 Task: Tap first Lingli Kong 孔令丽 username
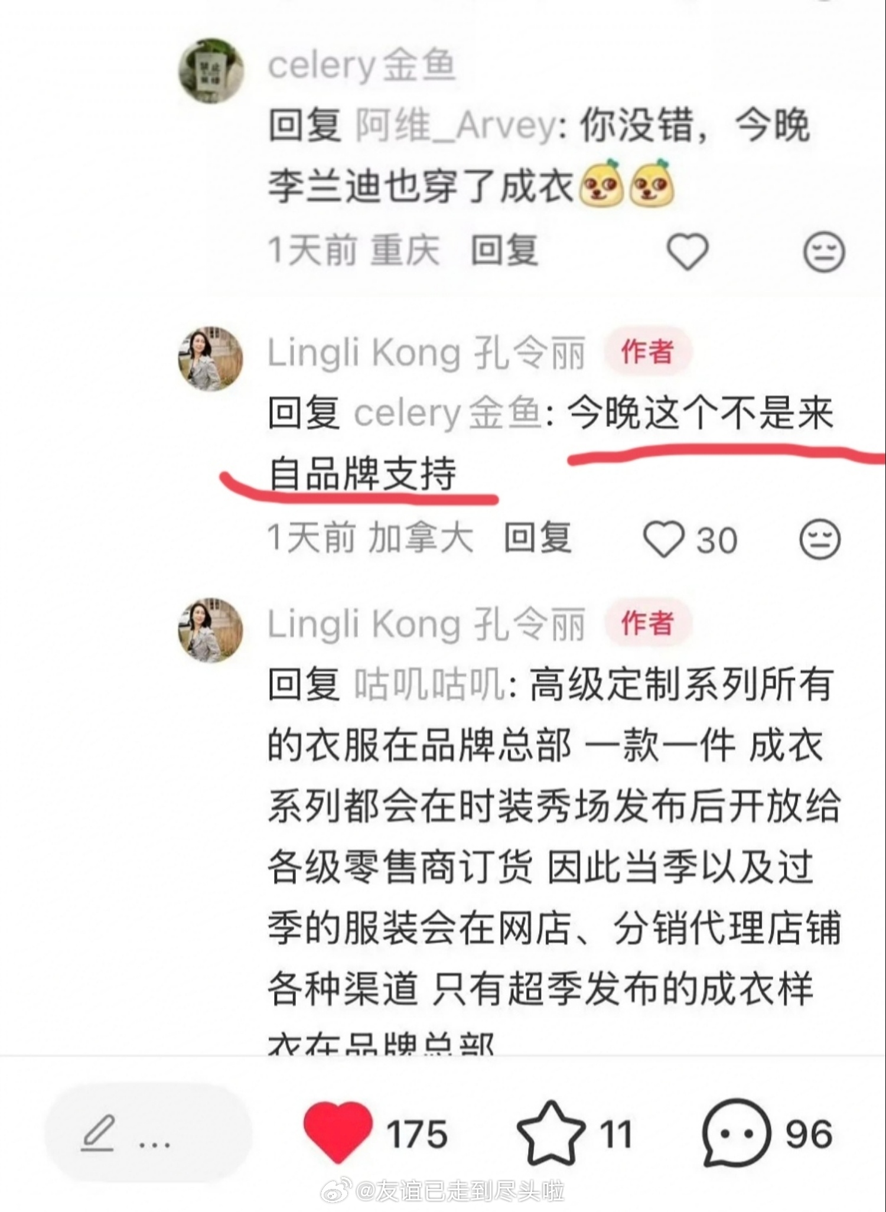426,353
